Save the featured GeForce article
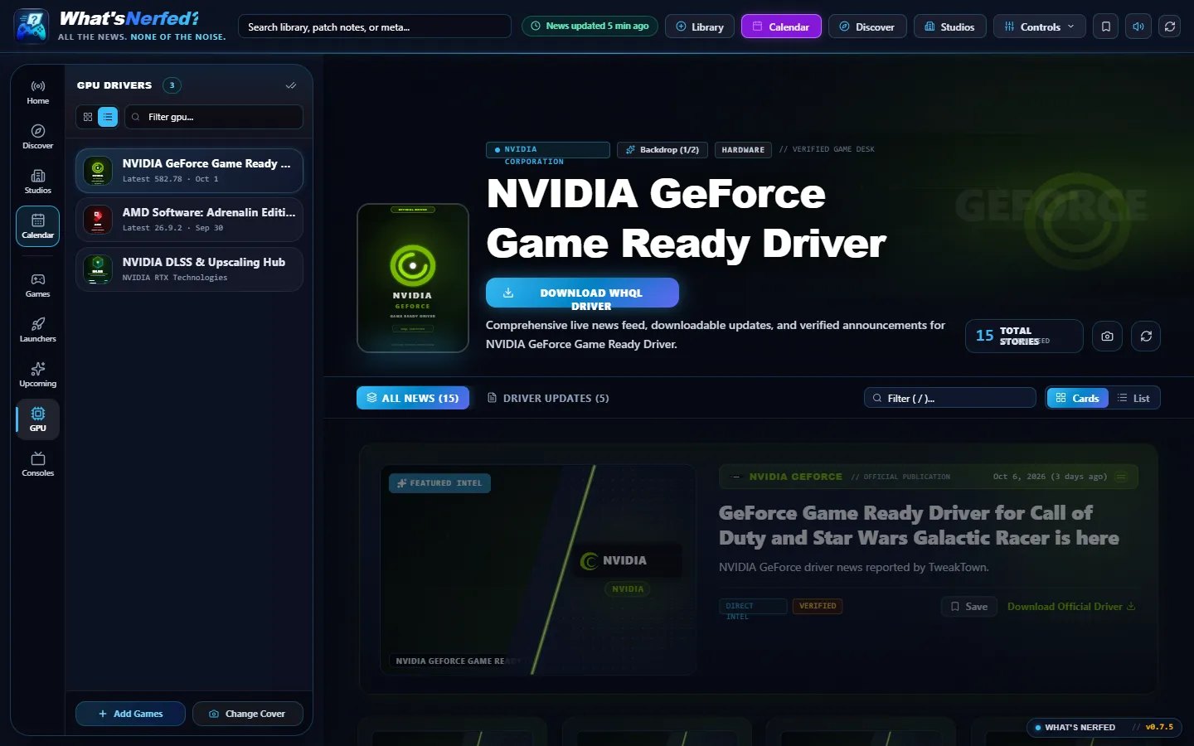The width and height of the screenshot is (1194, 746). click(x=968, y=607)
